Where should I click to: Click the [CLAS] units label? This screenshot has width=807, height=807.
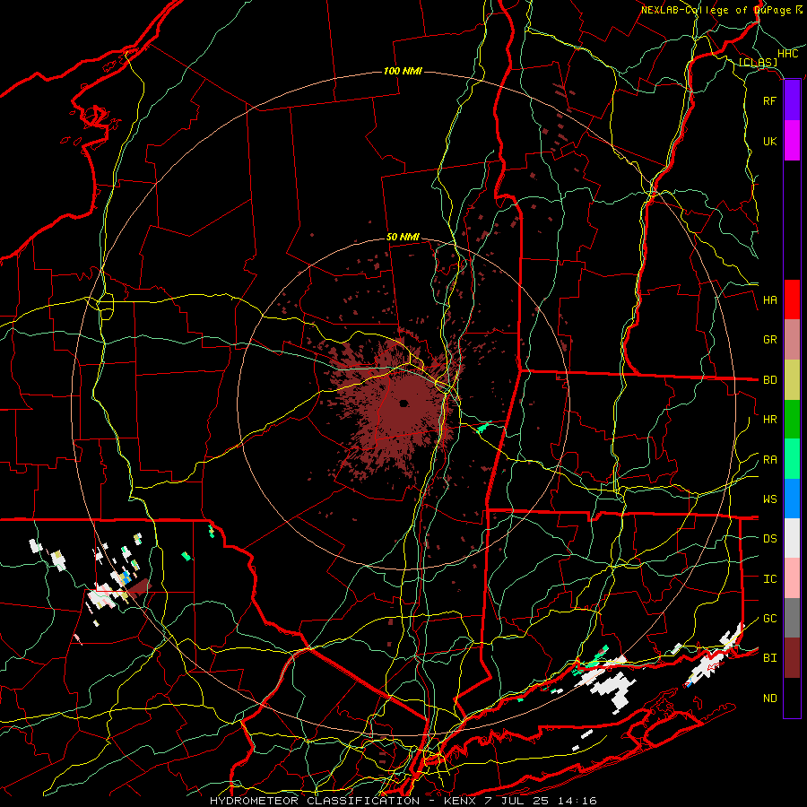point(758,63)
